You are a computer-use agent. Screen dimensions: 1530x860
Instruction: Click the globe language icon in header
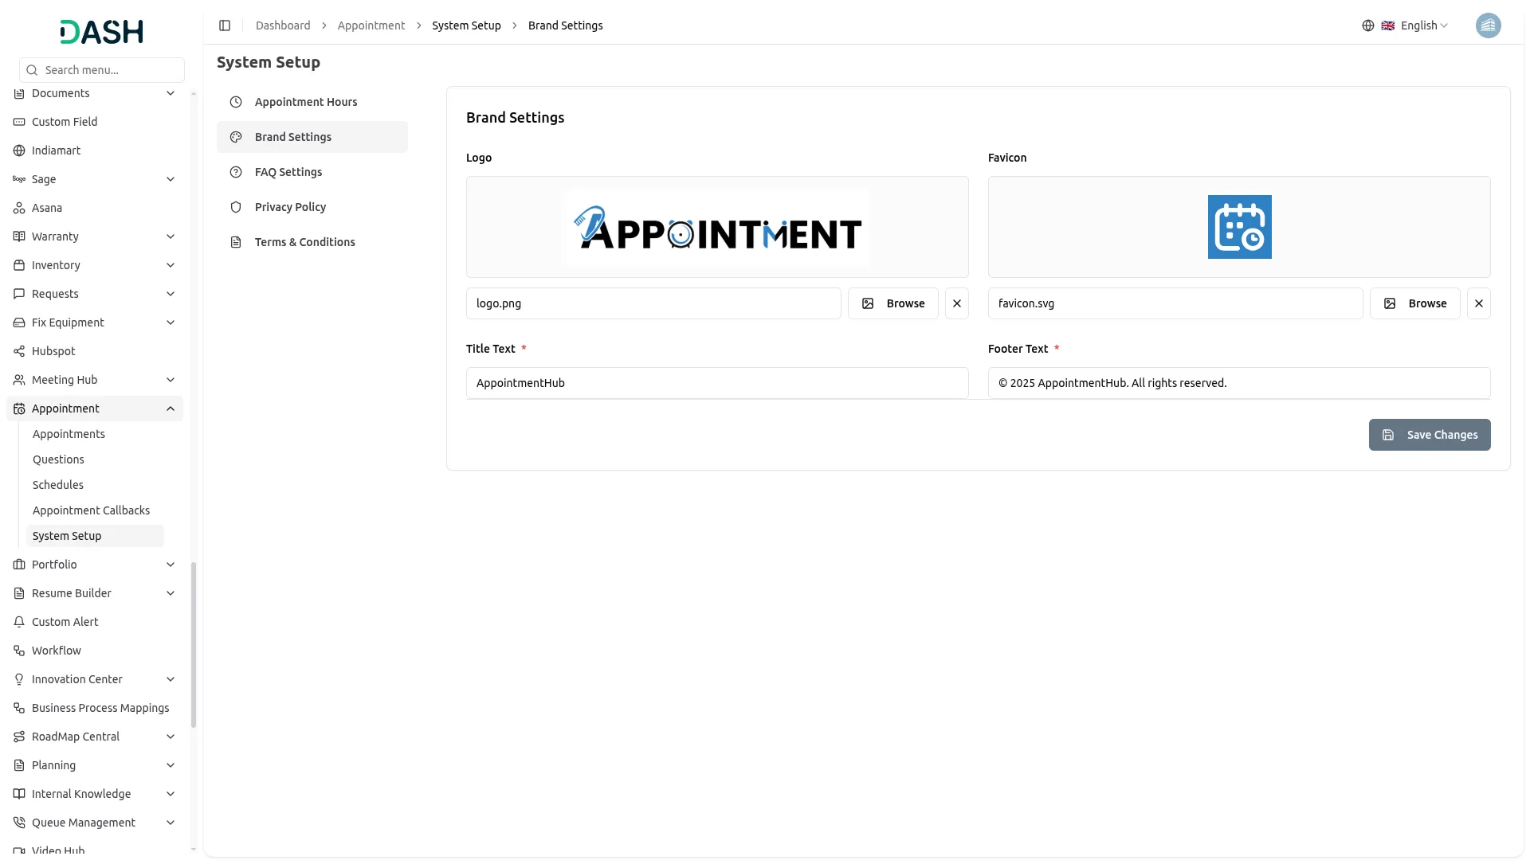point(1367,25)
